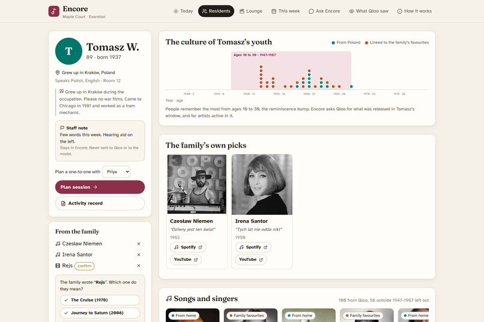Click the 'Grew up in Kraków, Poland' text
This screenshot has width=484, height=322.
pos(88,73)
